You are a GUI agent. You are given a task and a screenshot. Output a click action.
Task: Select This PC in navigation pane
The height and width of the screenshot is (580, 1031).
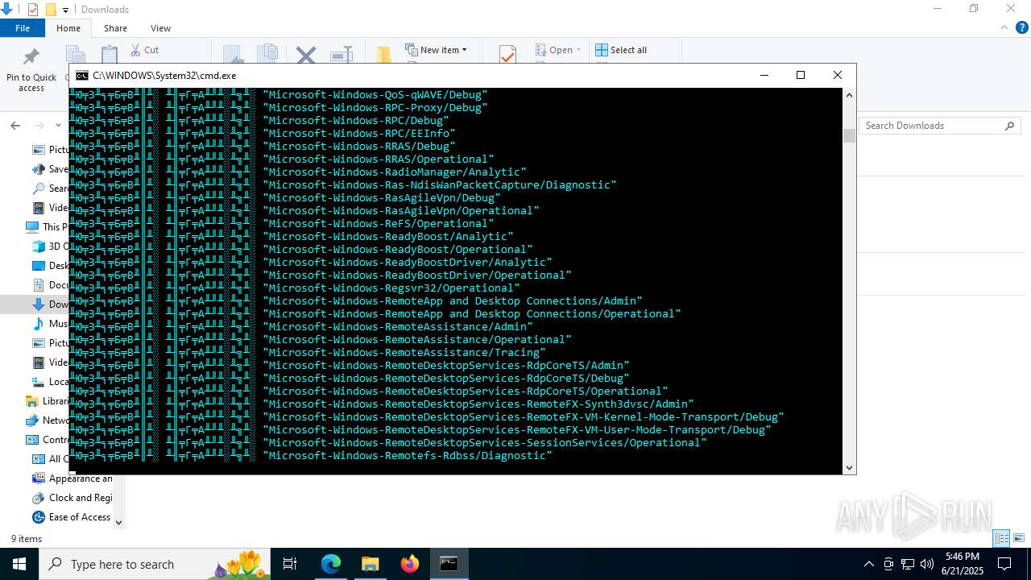[x=45, y=227]
